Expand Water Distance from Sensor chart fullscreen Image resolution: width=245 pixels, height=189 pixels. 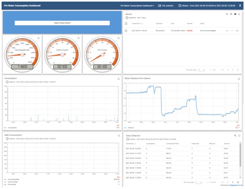(239, 79)
